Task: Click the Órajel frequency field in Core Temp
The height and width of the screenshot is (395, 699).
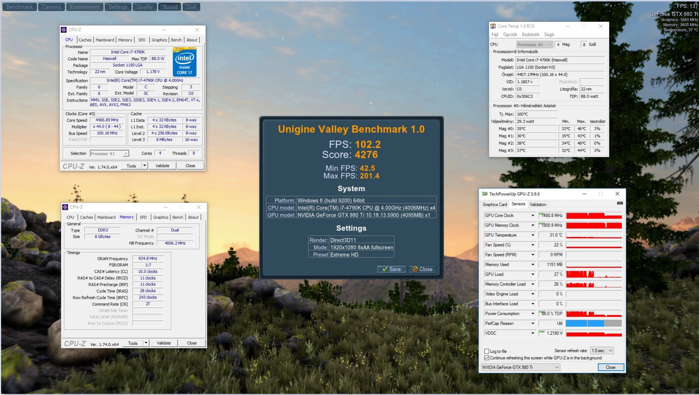Action: point(560,75)
